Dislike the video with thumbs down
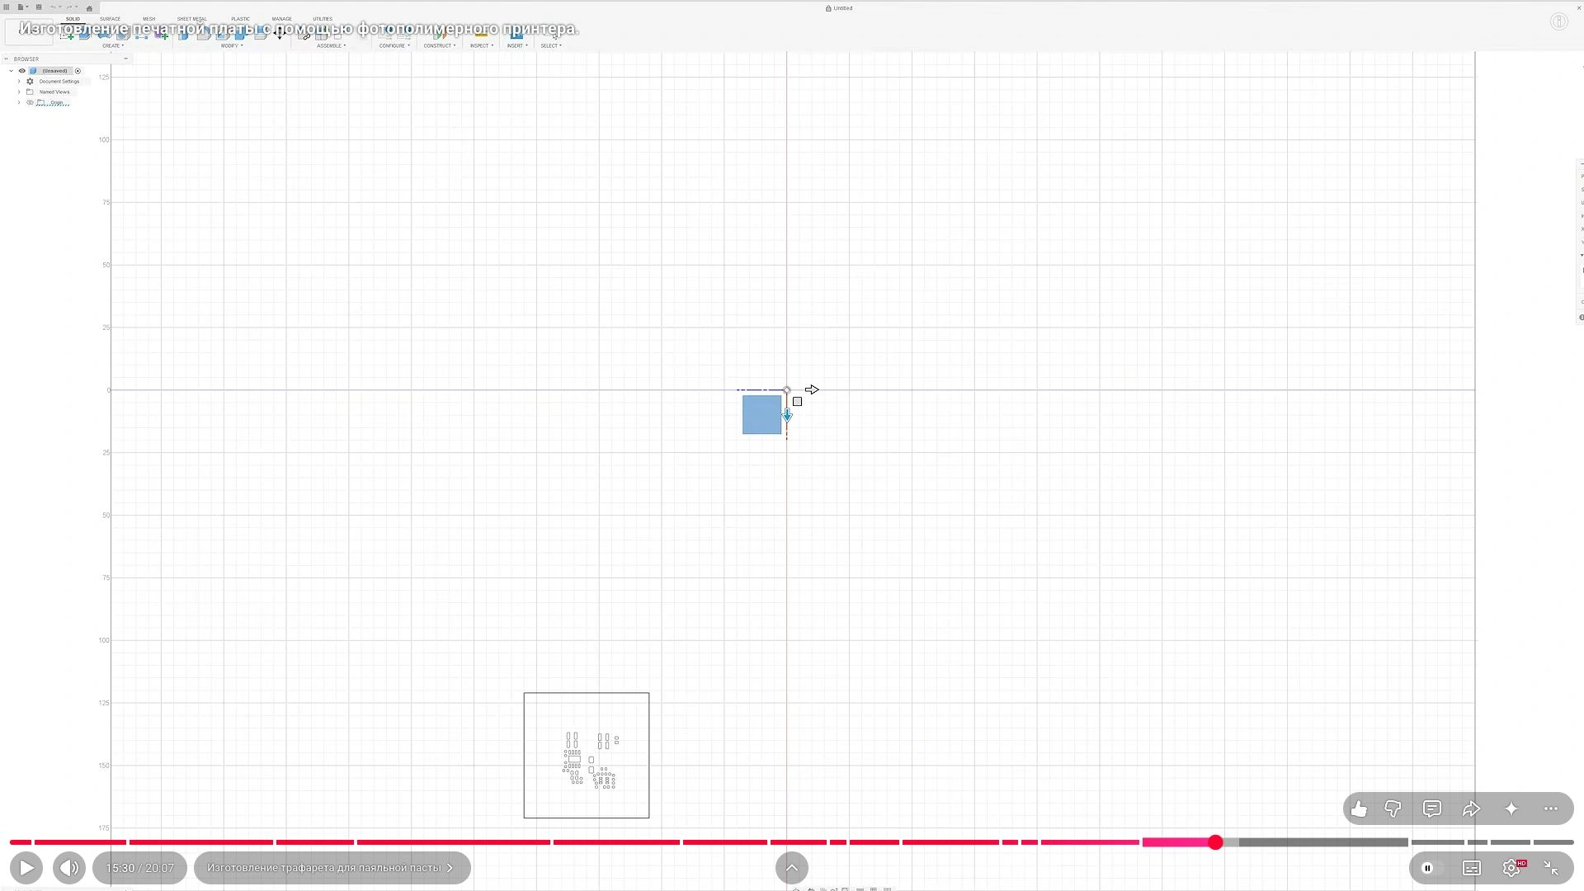 (1393, 809)
